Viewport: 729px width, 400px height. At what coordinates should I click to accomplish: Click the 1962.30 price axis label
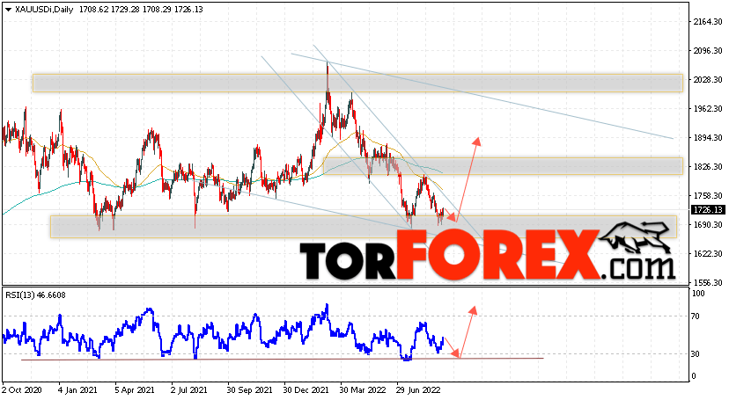pos(708,109)
